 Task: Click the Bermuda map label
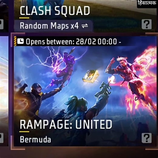(35, 139)
